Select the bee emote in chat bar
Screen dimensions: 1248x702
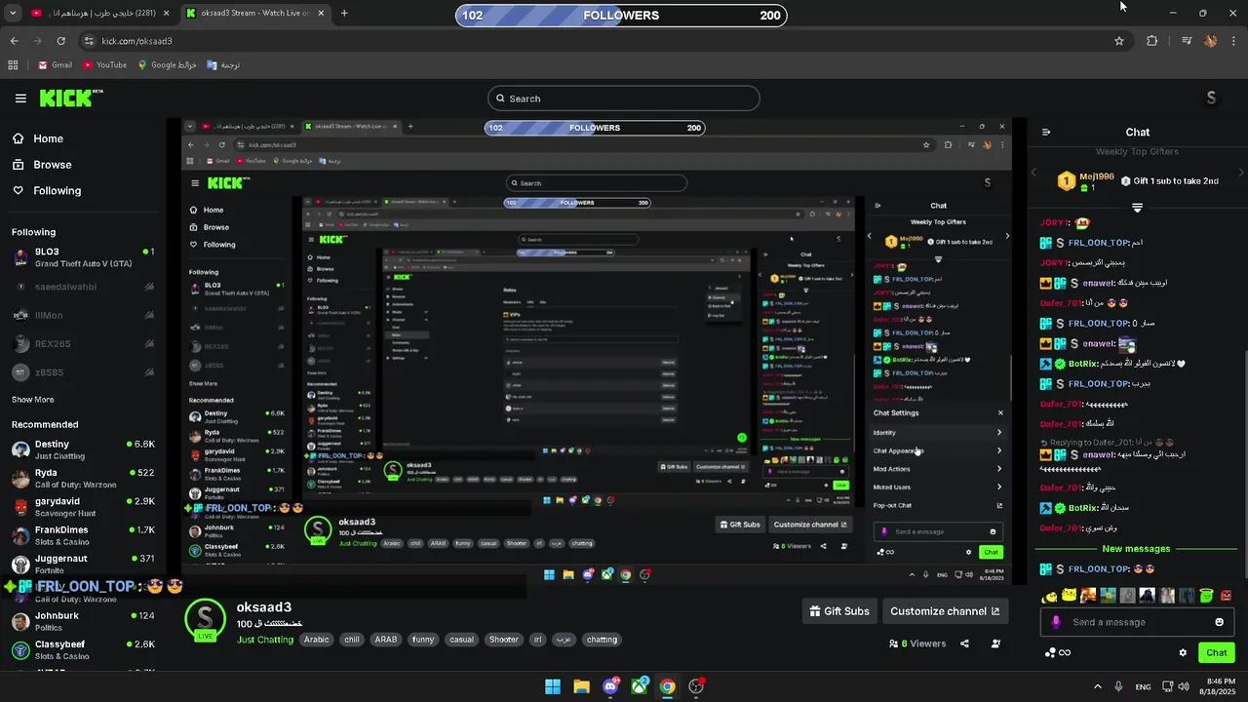click(x=1050, y=596)
